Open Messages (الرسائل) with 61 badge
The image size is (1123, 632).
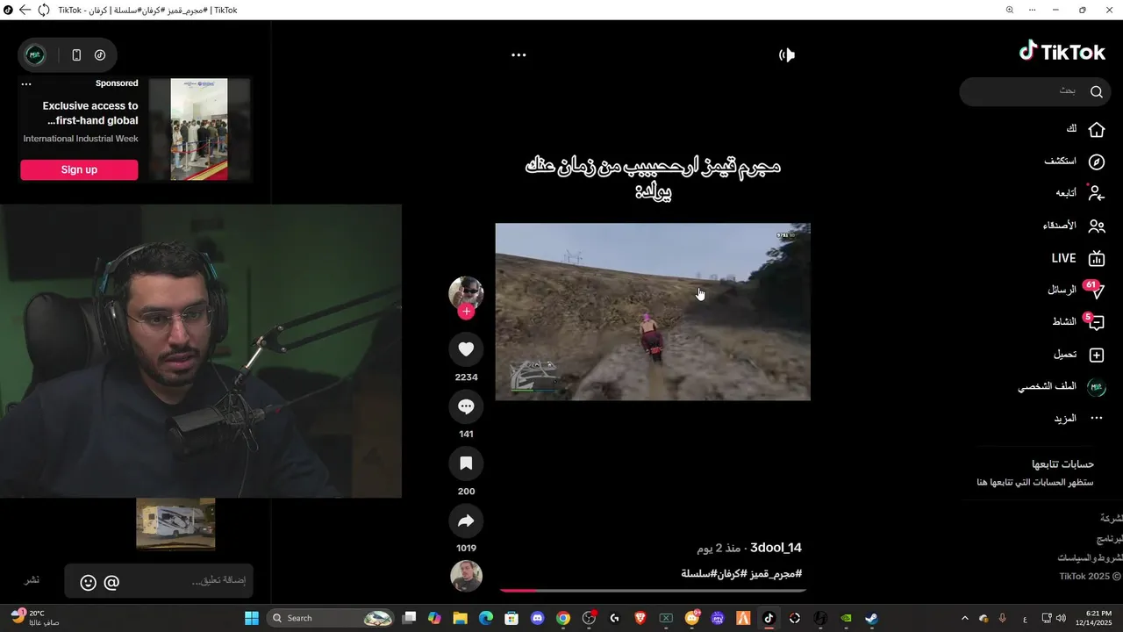[1076, 290]
